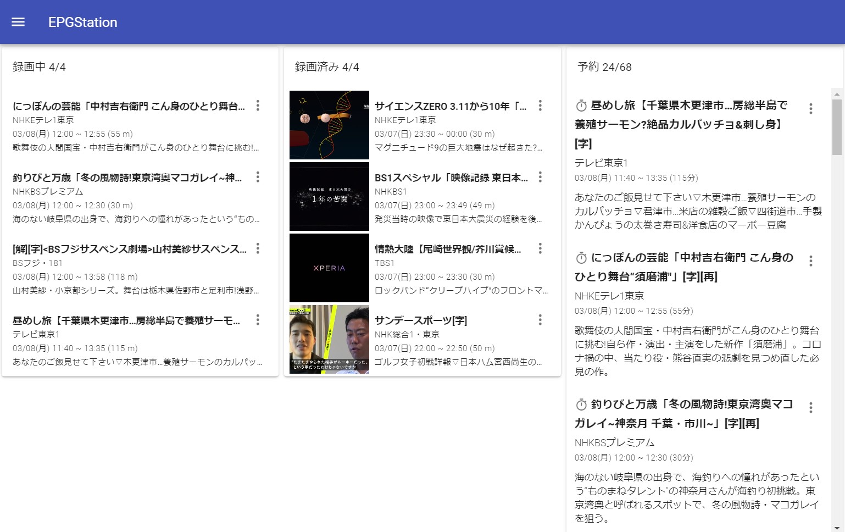The width and height of the screenshot is (845, 532).
Task: Click timer icon beside にっぽんの芸能 reservation
Action: tap(581, 258)
